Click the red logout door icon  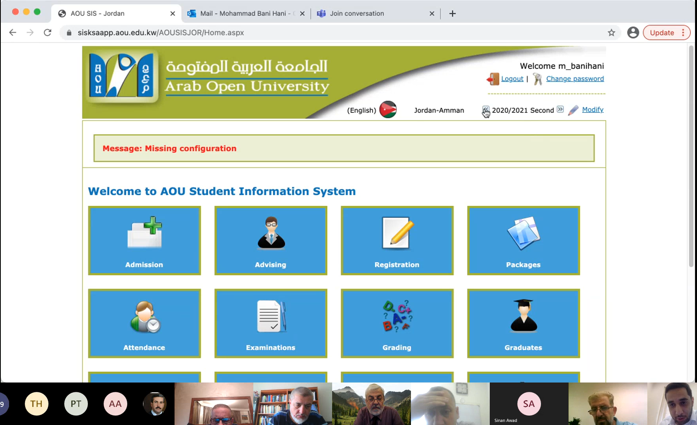coord(493,79)
